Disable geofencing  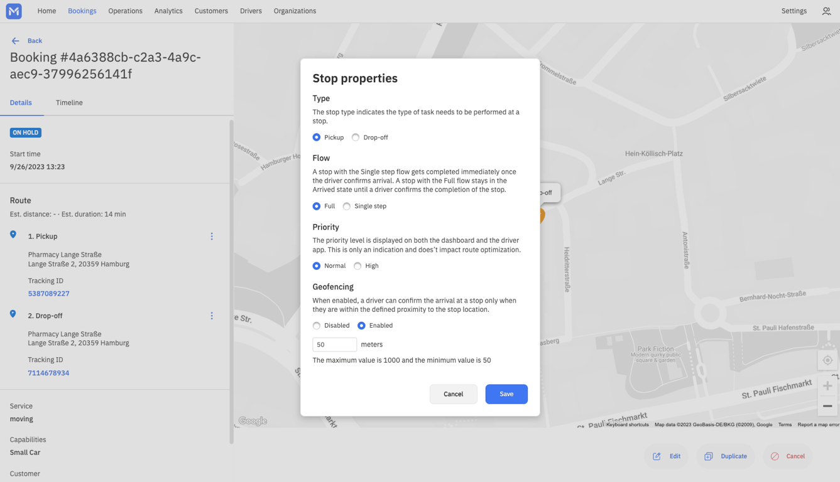tap(317, 326)
